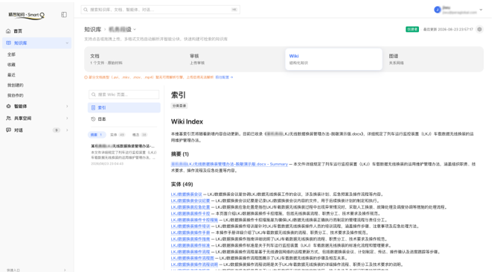Open the LKJ数据换装操作卡控 link

[x=190, y=214]
